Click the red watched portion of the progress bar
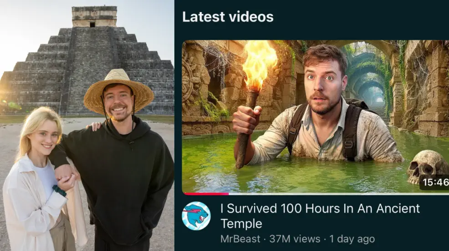This screenshot has height=251, width=449. click(206, 194)
